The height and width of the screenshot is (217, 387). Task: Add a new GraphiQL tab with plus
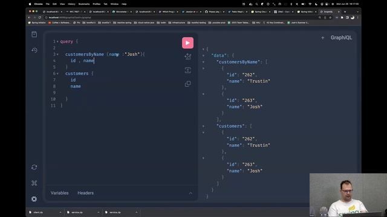coord(322,37)
